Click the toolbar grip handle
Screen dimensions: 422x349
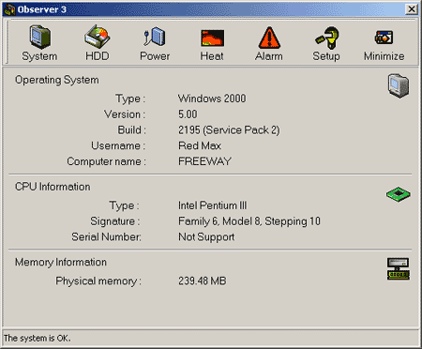click(x=8, y=42)
